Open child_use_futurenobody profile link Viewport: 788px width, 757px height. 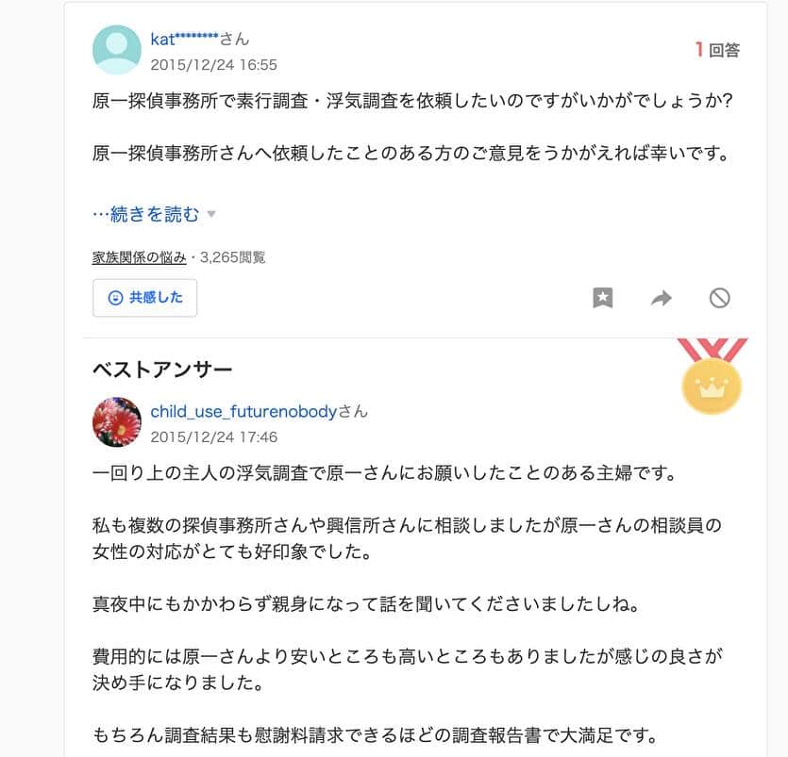(x=243, y=411)
